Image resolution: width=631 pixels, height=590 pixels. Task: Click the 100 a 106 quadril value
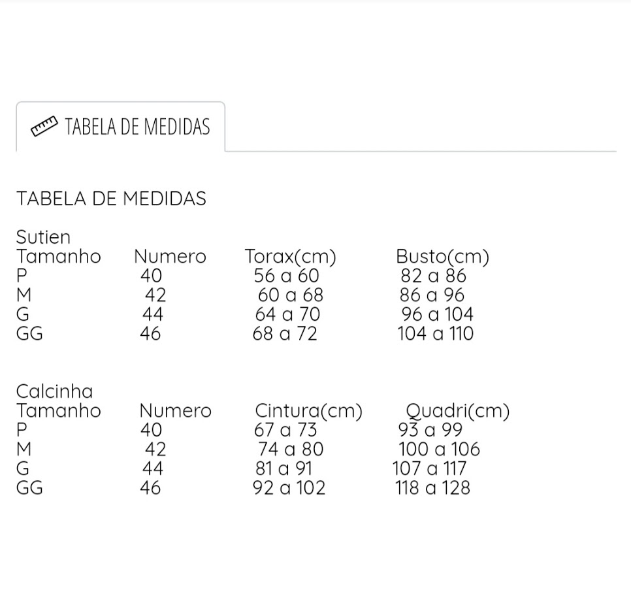tap(440, 449)
